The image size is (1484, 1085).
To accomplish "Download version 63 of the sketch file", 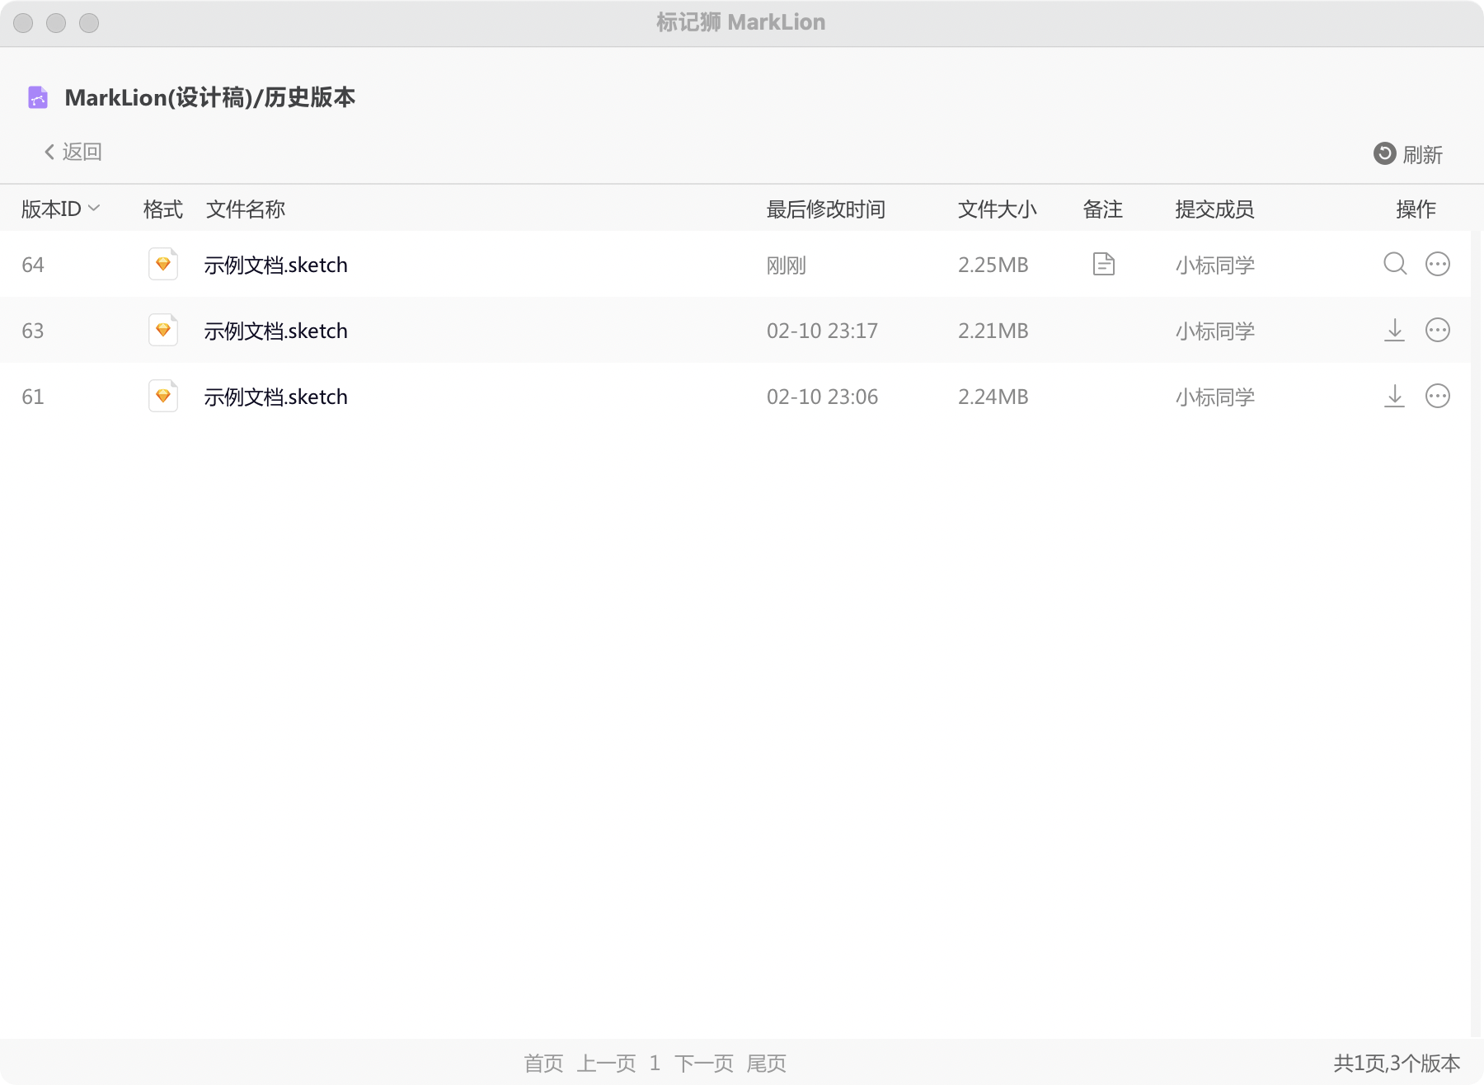I will click(1394, 330).
